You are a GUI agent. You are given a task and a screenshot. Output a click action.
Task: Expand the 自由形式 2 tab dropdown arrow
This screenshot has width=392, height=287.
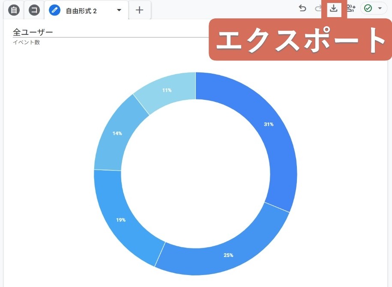pos(119,10)
